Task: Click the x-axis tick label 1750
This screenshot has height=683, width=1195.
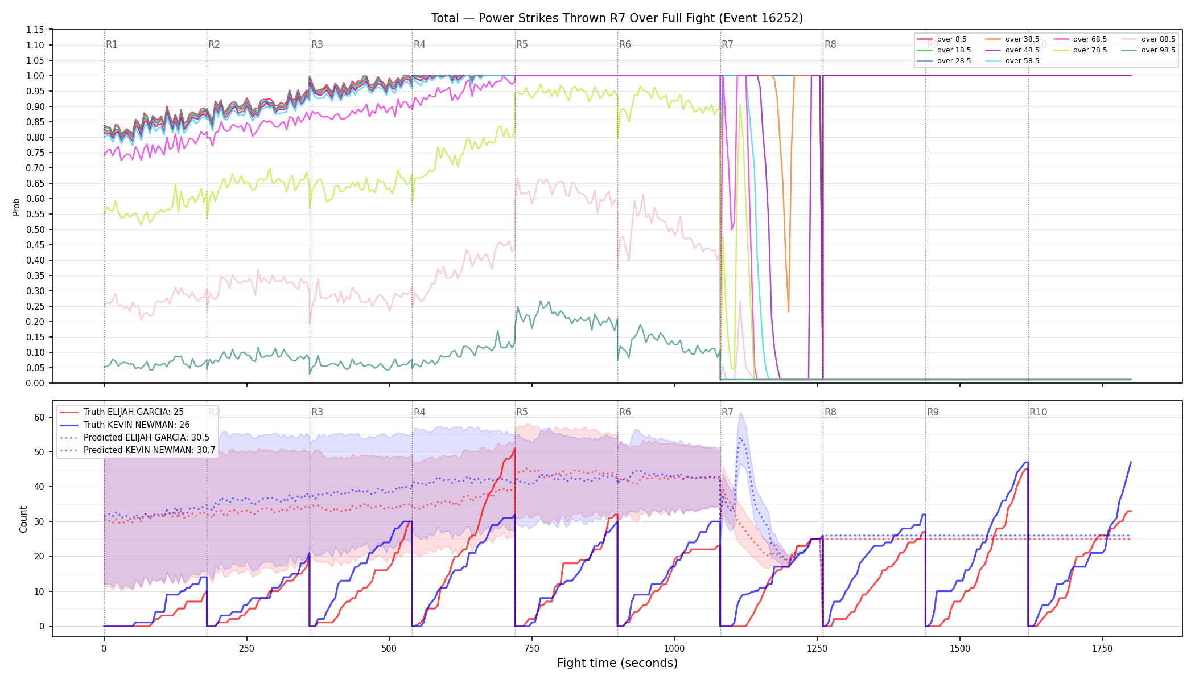Action: click(x=1102, y=648)
